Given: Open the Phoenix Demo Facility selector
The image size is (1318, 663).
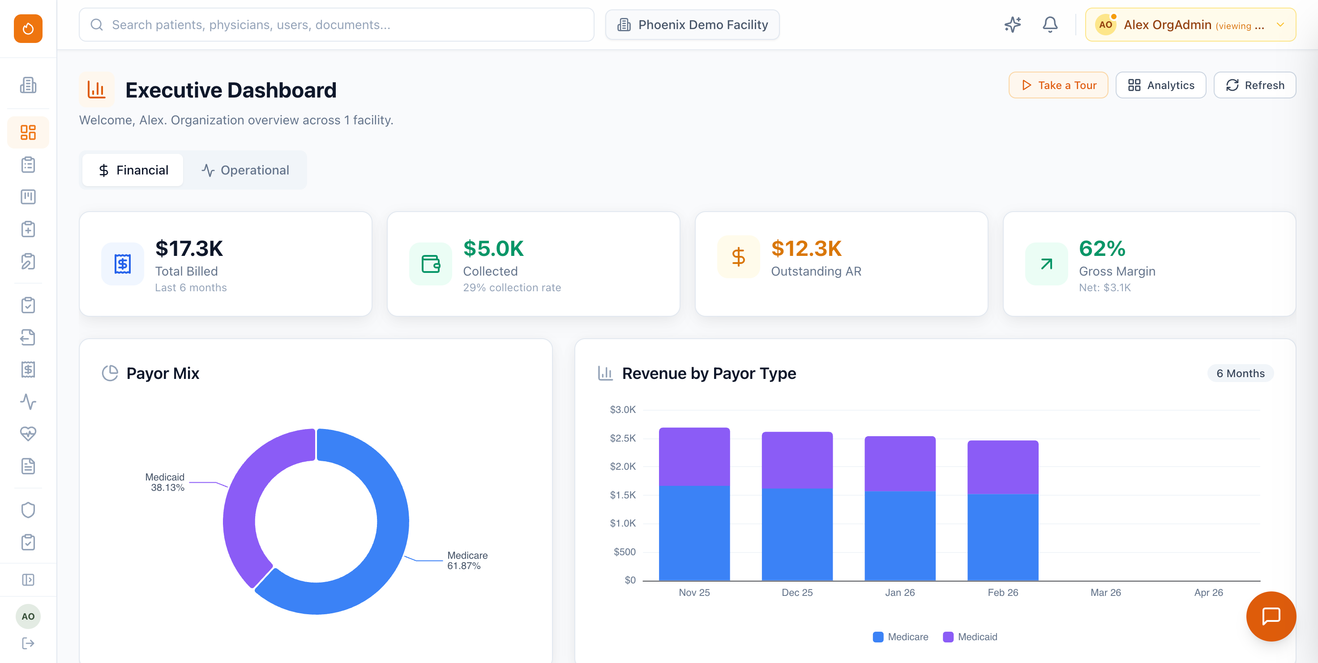Looking at the screenshot, I should tap(692, 24).
